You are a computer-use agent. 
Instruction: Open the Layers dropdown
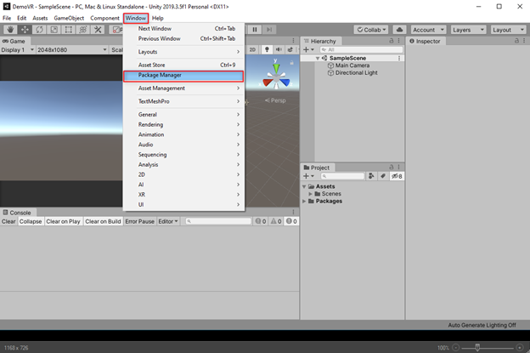point(468,30)
